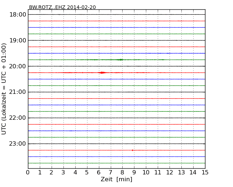Click the green seismic burst near minute 8
Image resolution: width=233 pixels, height=187 pixels.
pos(121,60)
